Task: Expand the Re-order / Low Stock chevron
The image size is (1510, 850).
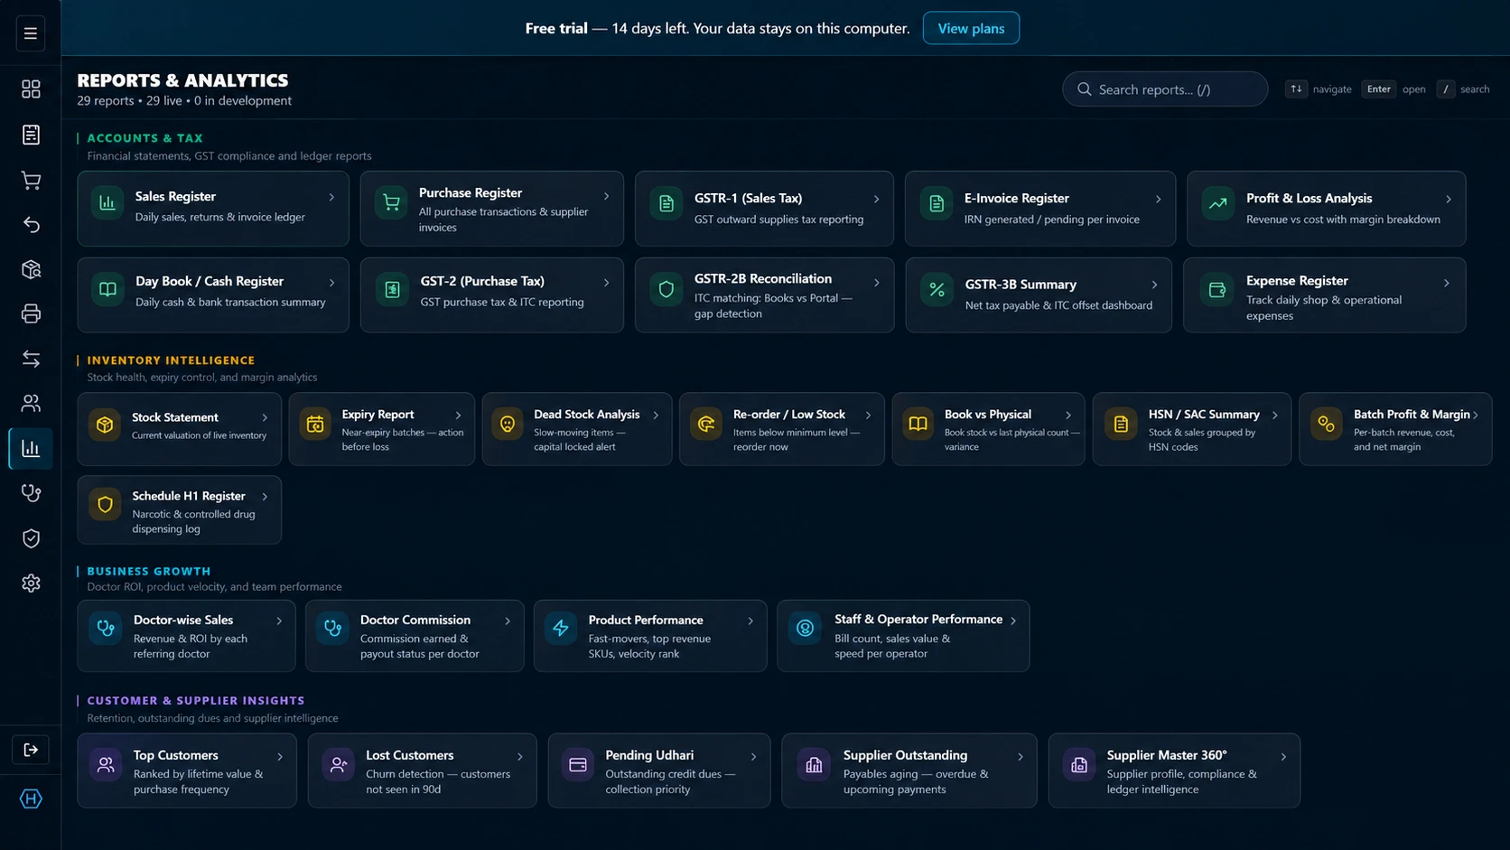Action: 868,416
